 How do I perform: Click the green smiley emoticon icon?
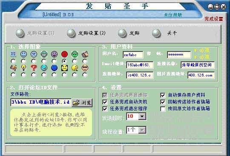point(75,54)
